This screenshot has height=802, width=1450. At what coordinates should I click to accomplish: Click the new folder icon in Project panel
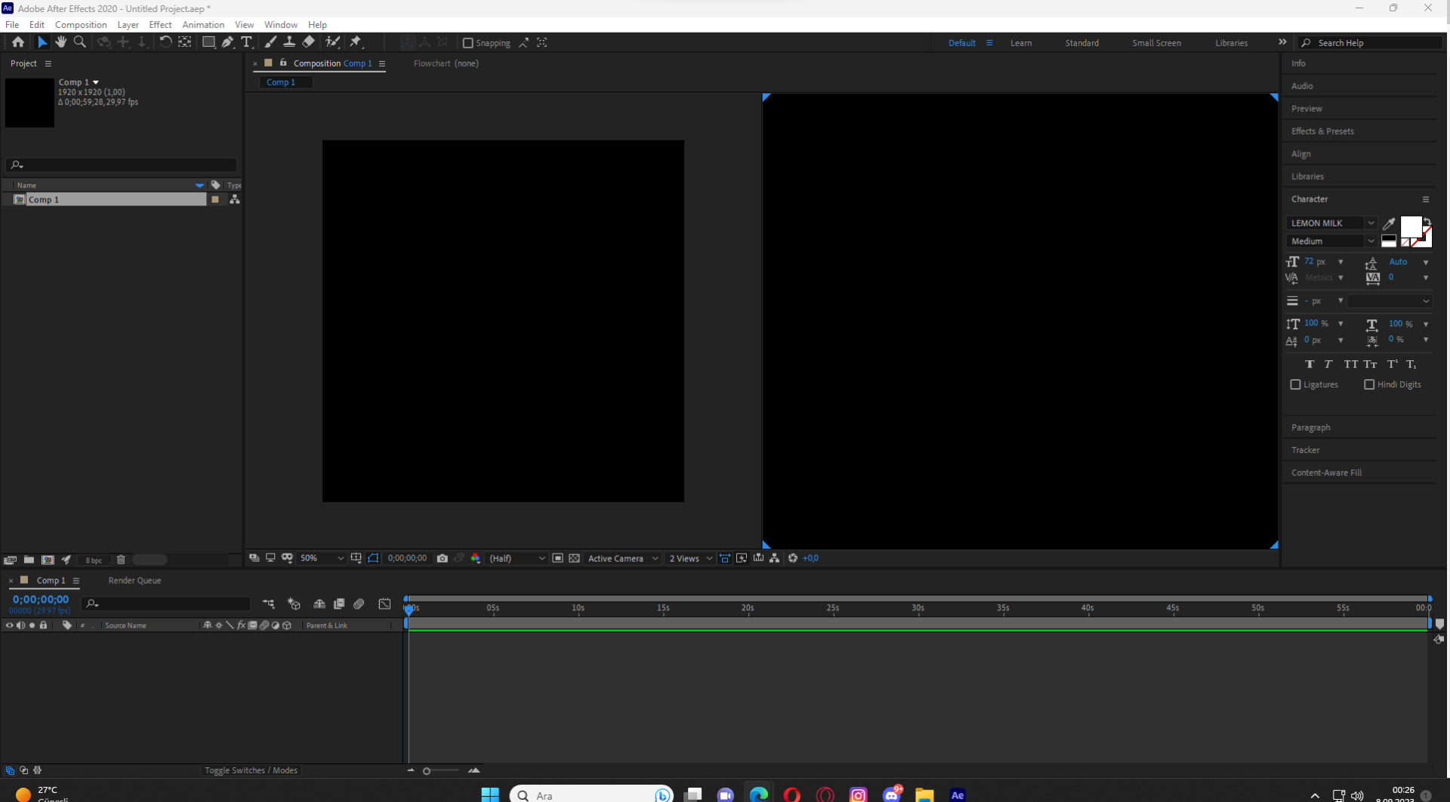pos(29,560)
